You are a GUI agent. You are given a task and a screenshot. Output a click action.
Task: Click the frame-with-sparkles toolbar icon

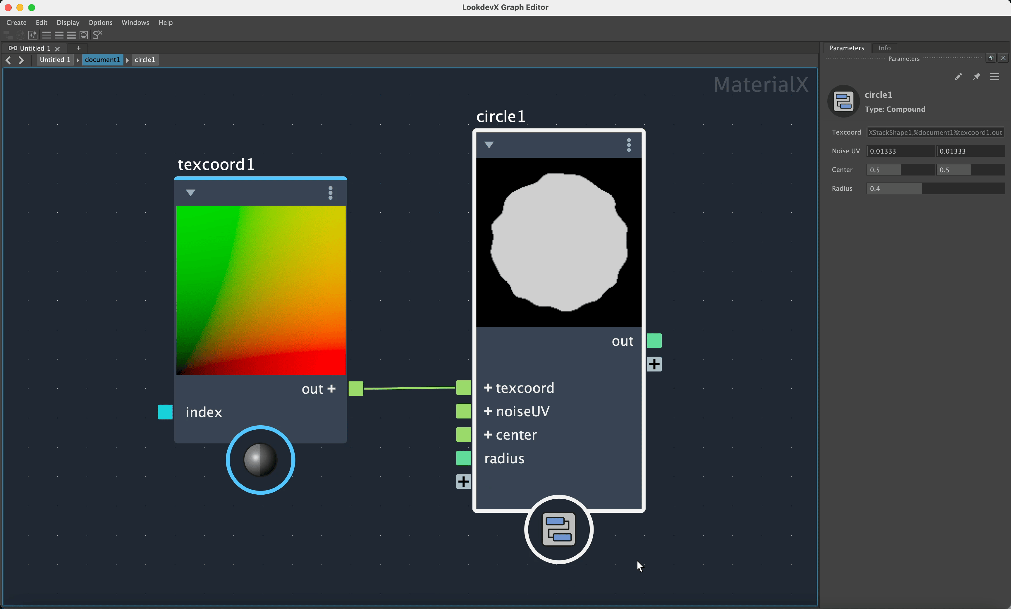(x=32, y=35)
